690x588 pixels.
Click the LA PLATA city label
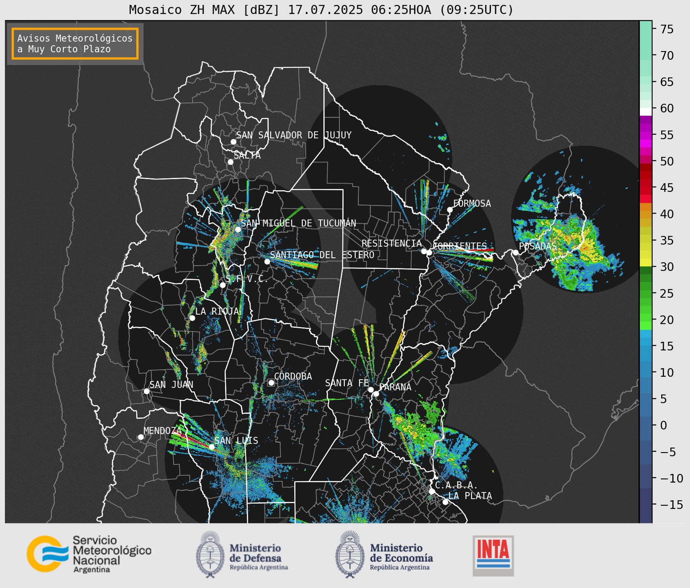[470, 496]
